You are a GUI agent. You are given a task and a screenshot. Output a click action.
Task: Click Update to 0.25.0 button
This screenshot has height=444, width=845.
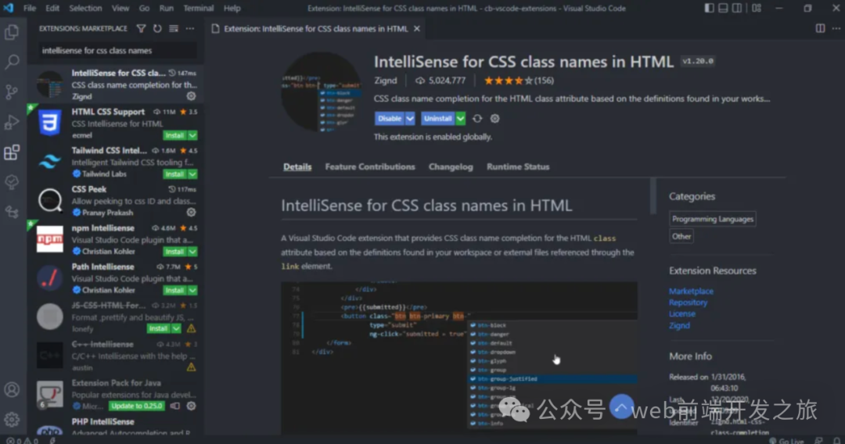pos(137,406)
